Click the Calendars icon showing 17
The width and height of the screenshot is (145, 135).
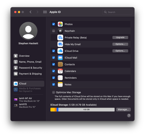(x=60, y=71)
